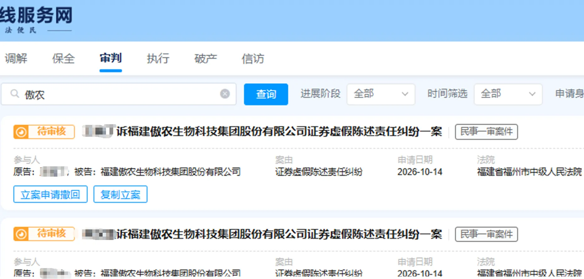Click the clock status icon on first case
Image resolution: width=584 pixels, height=279 pixels.
(x=21, y=132)
